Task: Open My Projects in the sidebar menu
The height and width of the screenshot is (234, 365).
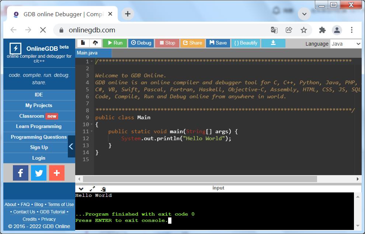Action: click(x=39, y=106)
